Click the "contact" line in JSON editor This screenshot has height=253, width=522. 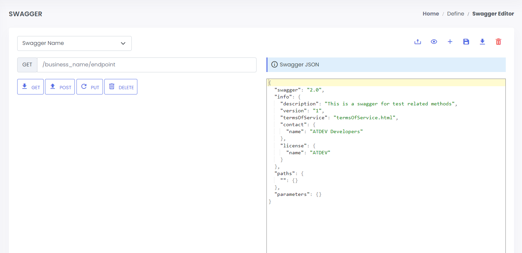click(x=298, y=125)
